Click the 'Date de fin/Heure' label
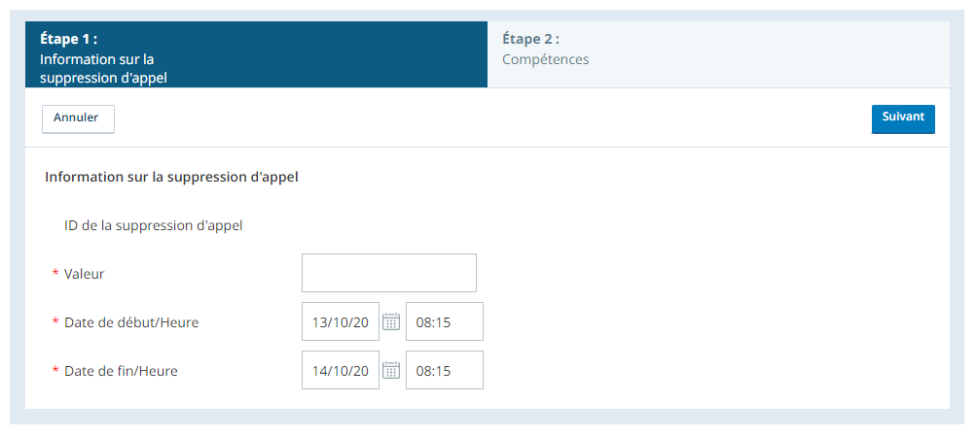Screen dimensions: 976x436 pos(121,371)
